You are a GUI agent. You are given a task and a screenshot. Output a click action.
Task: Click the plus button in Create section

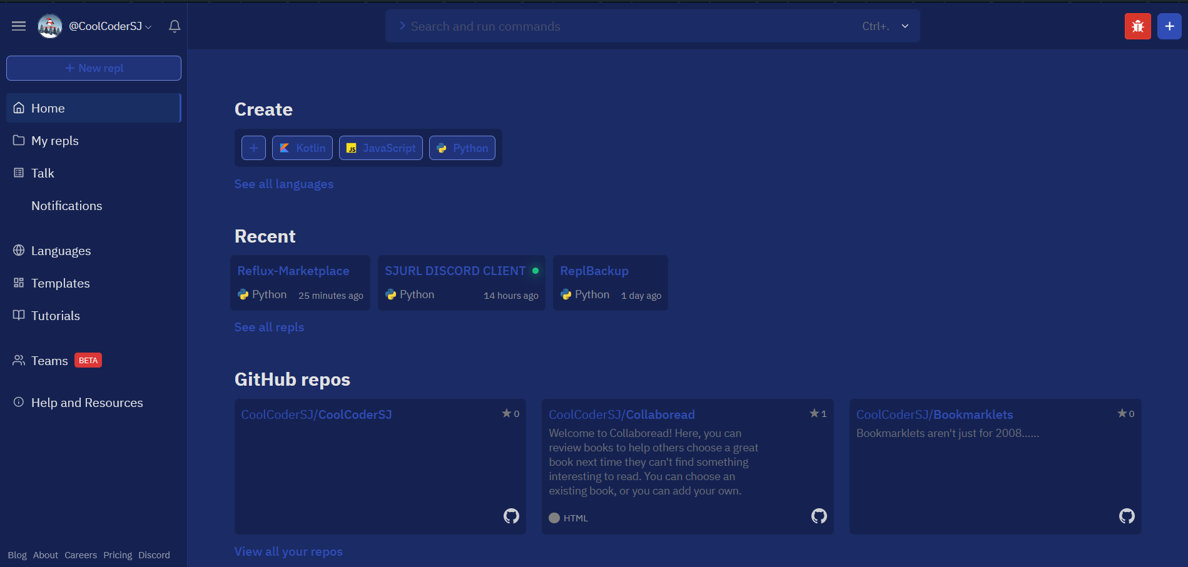pyautogui.click(x=253, y=148)
